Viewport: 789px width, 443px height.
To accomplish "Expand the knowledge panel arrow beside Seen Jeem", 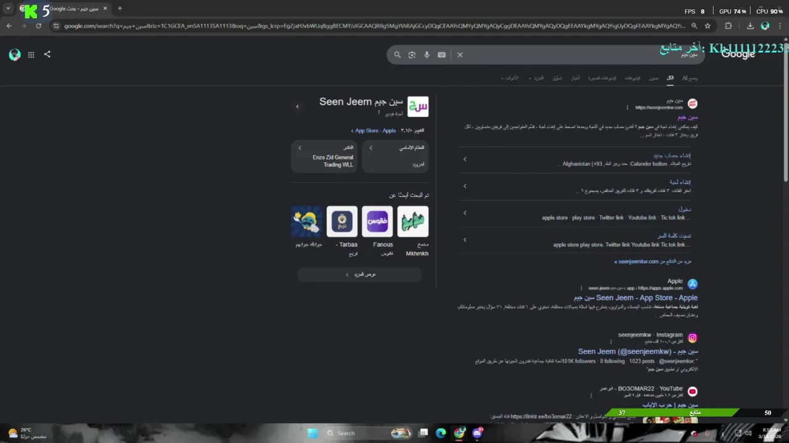I will pyautogui.click(x=297, y=107).
